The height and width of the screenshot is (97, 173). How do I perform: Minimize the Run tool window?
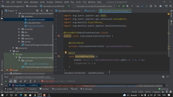[x=167, y=77]
